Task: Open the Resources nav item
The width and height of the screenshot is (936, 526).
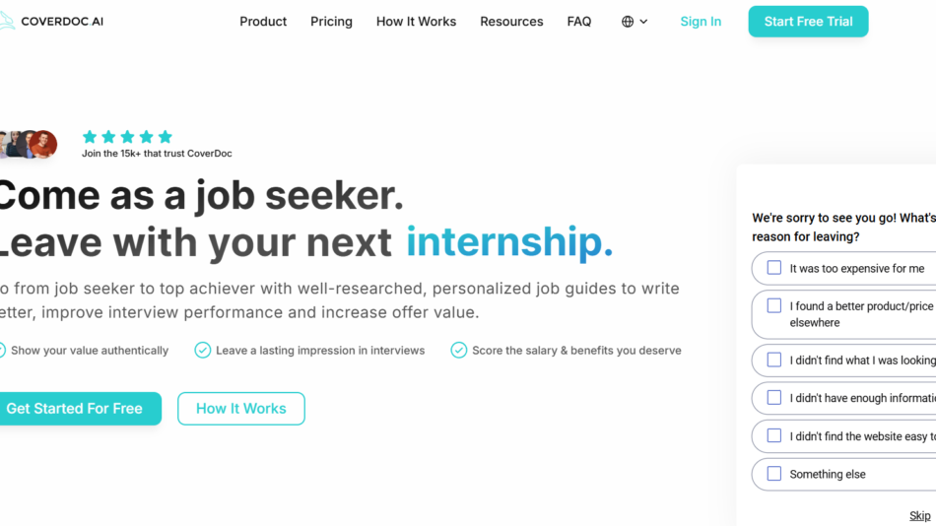Action: coord(511,22)
